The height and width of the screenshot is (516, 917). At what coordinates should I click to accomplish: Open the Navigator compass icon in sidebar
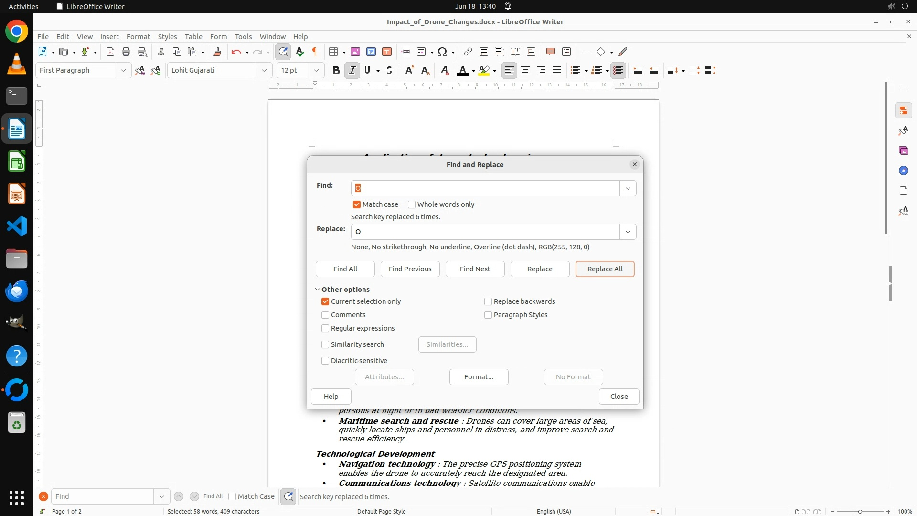(x=903, y=171)
